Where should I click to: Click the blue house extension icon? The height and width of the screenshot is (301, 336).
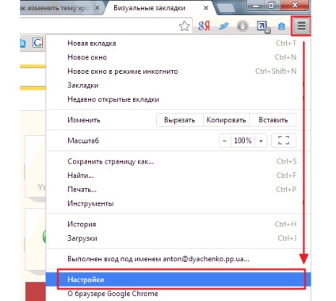click(281, 26)
